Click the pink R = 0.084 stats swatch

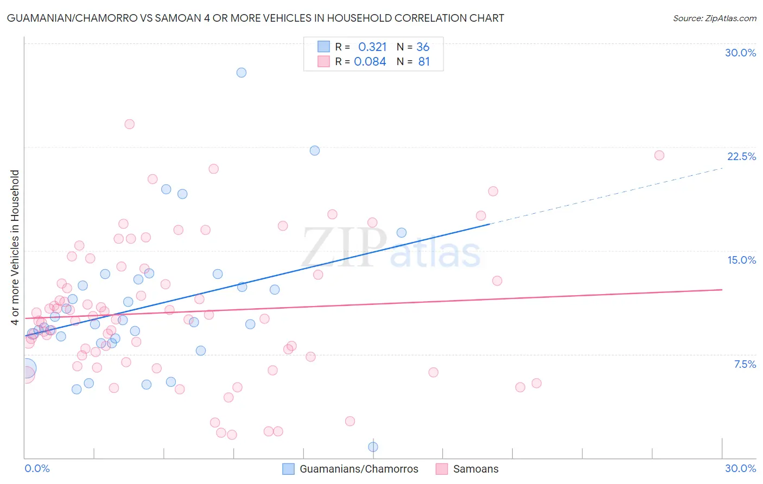[323, 61]
